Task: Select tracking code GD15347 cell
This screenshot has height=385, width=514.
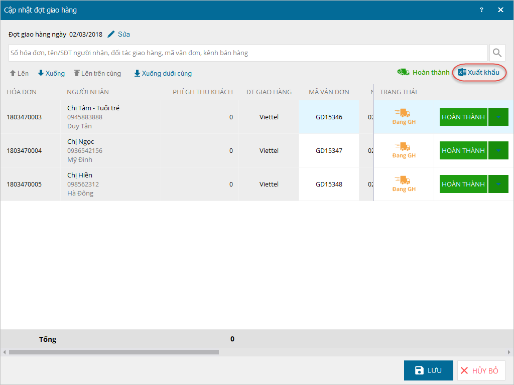Action: 329,150
